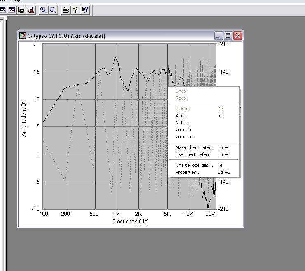Choose Add... from the context menu
Viewport: 305px width, 271px height.
(204, 116)
